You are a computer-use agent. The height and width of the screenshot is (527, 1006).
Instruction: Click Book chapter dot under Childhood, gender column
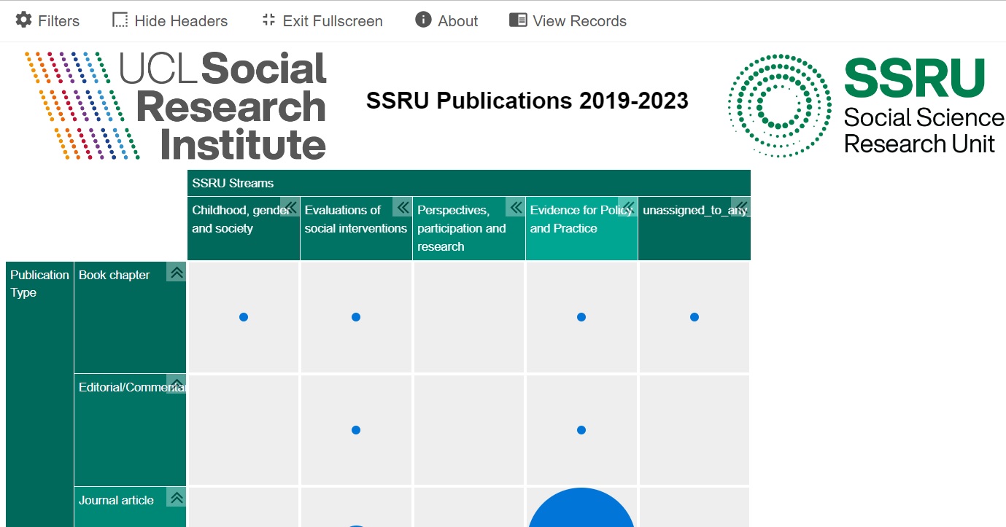(x=244, y=317)
